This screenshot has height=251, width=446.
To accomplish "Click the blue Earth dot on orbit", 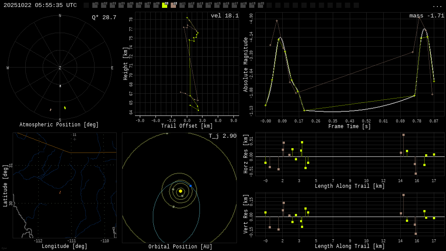I will [x=190, y=186].
